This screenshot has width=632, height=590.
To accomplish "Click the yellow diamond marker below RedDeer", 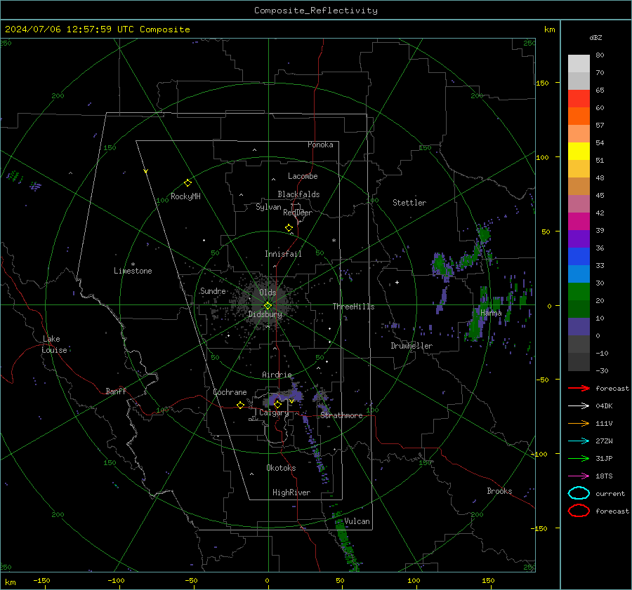I will tap(289, 228).
